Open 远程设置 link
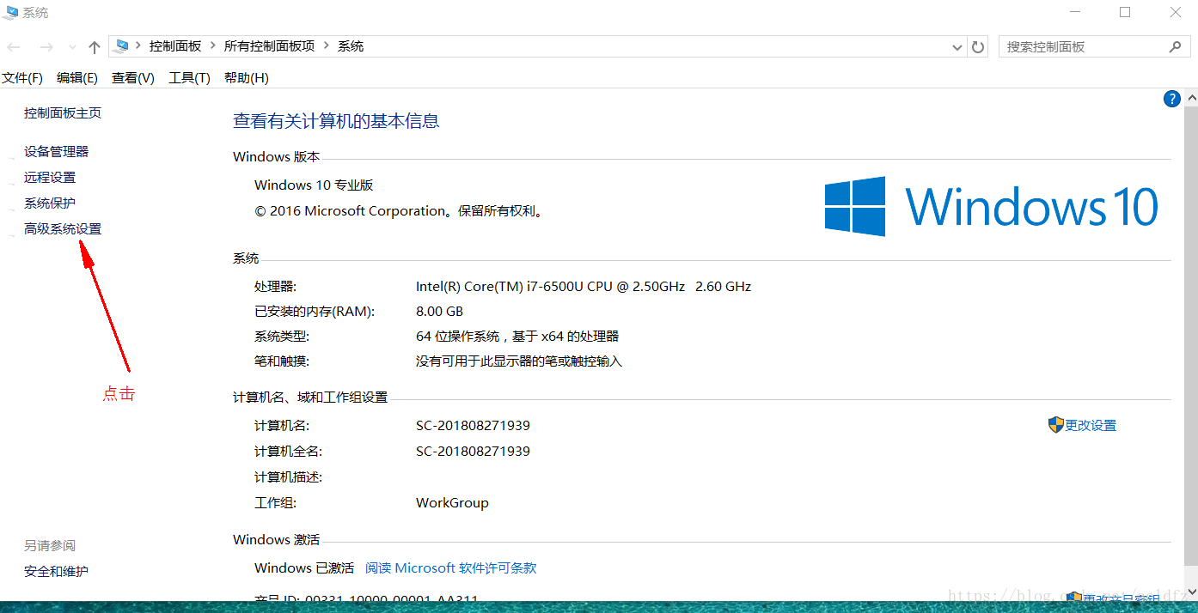1198x613 pixels. click(x=50, y=178)
